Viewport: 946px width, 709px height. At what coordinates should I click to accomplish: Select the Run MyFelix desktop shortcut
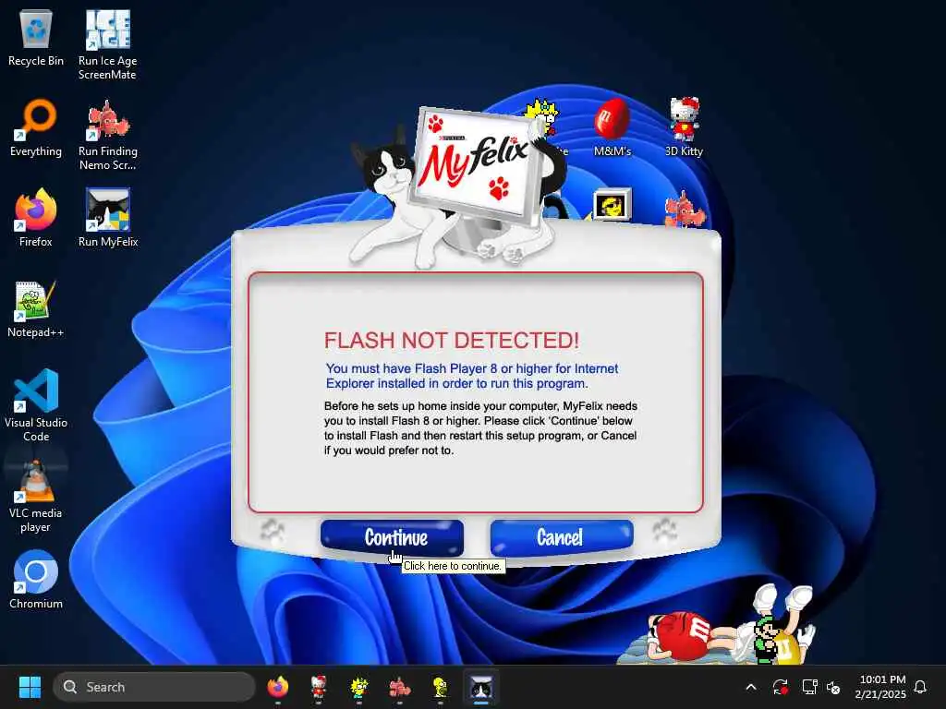point(107,219)
